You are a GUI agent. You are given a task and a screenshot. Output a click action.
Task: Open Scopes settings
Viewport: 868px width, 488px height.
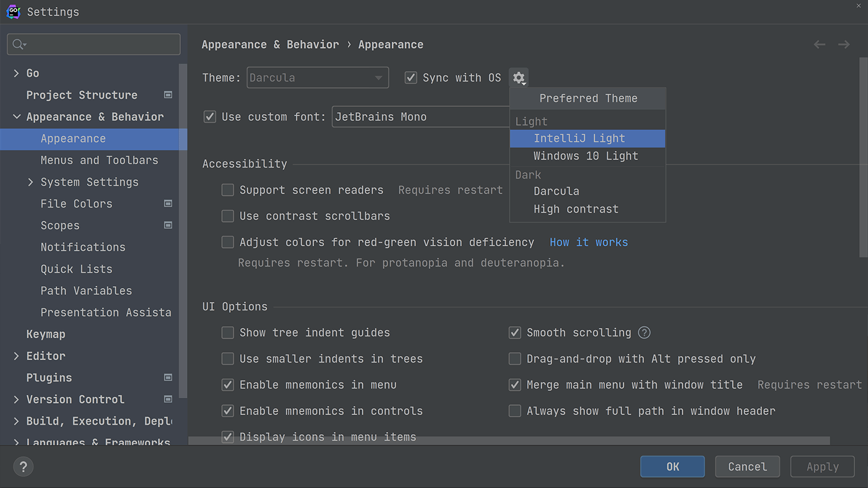(x=60, y=225)
